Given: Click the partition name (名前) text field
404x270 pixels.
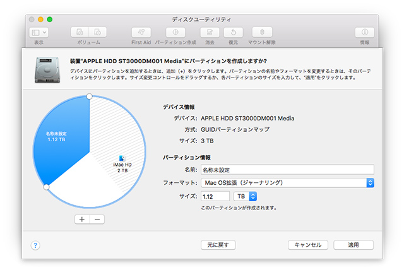Looking at the screenshot, I should coord(287,169).
